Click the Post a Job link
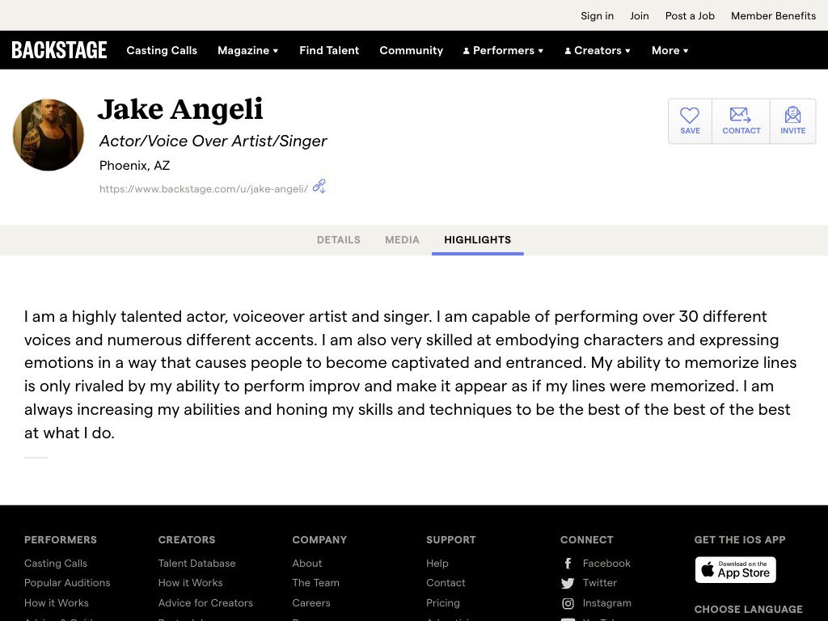 coord(690,15)
